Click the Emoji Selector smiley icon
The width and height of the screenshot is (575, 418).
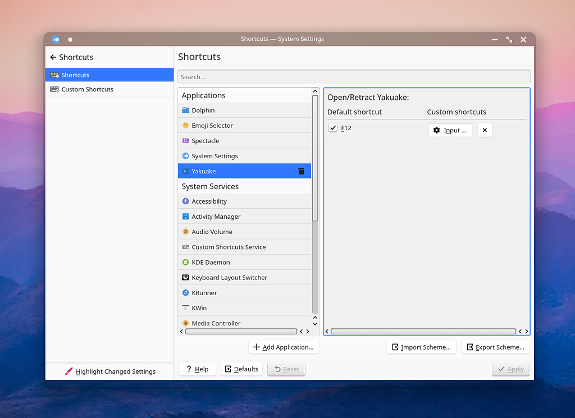[x=186, y=125]
